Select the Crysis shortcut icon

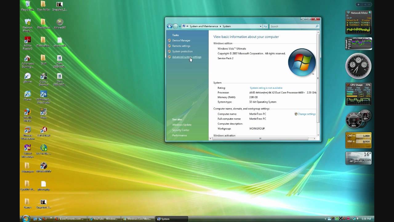click(43, 79)
